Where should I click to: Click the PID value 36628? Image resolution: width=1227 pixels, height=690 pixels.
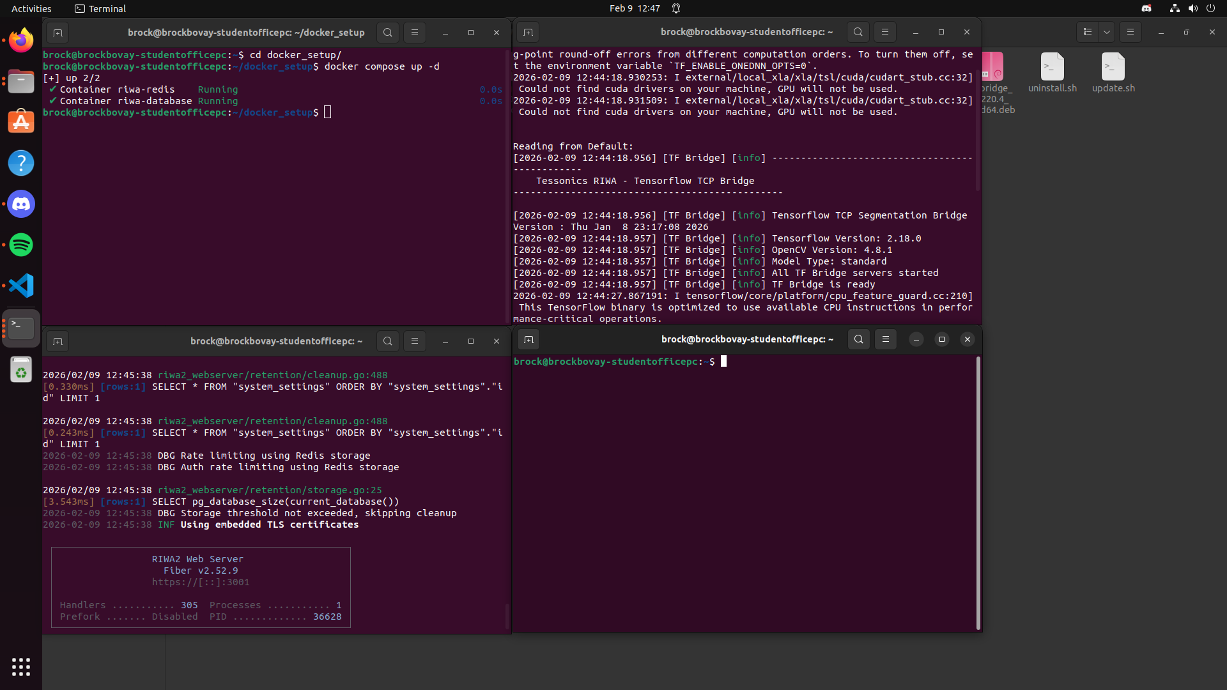point(327,617)
